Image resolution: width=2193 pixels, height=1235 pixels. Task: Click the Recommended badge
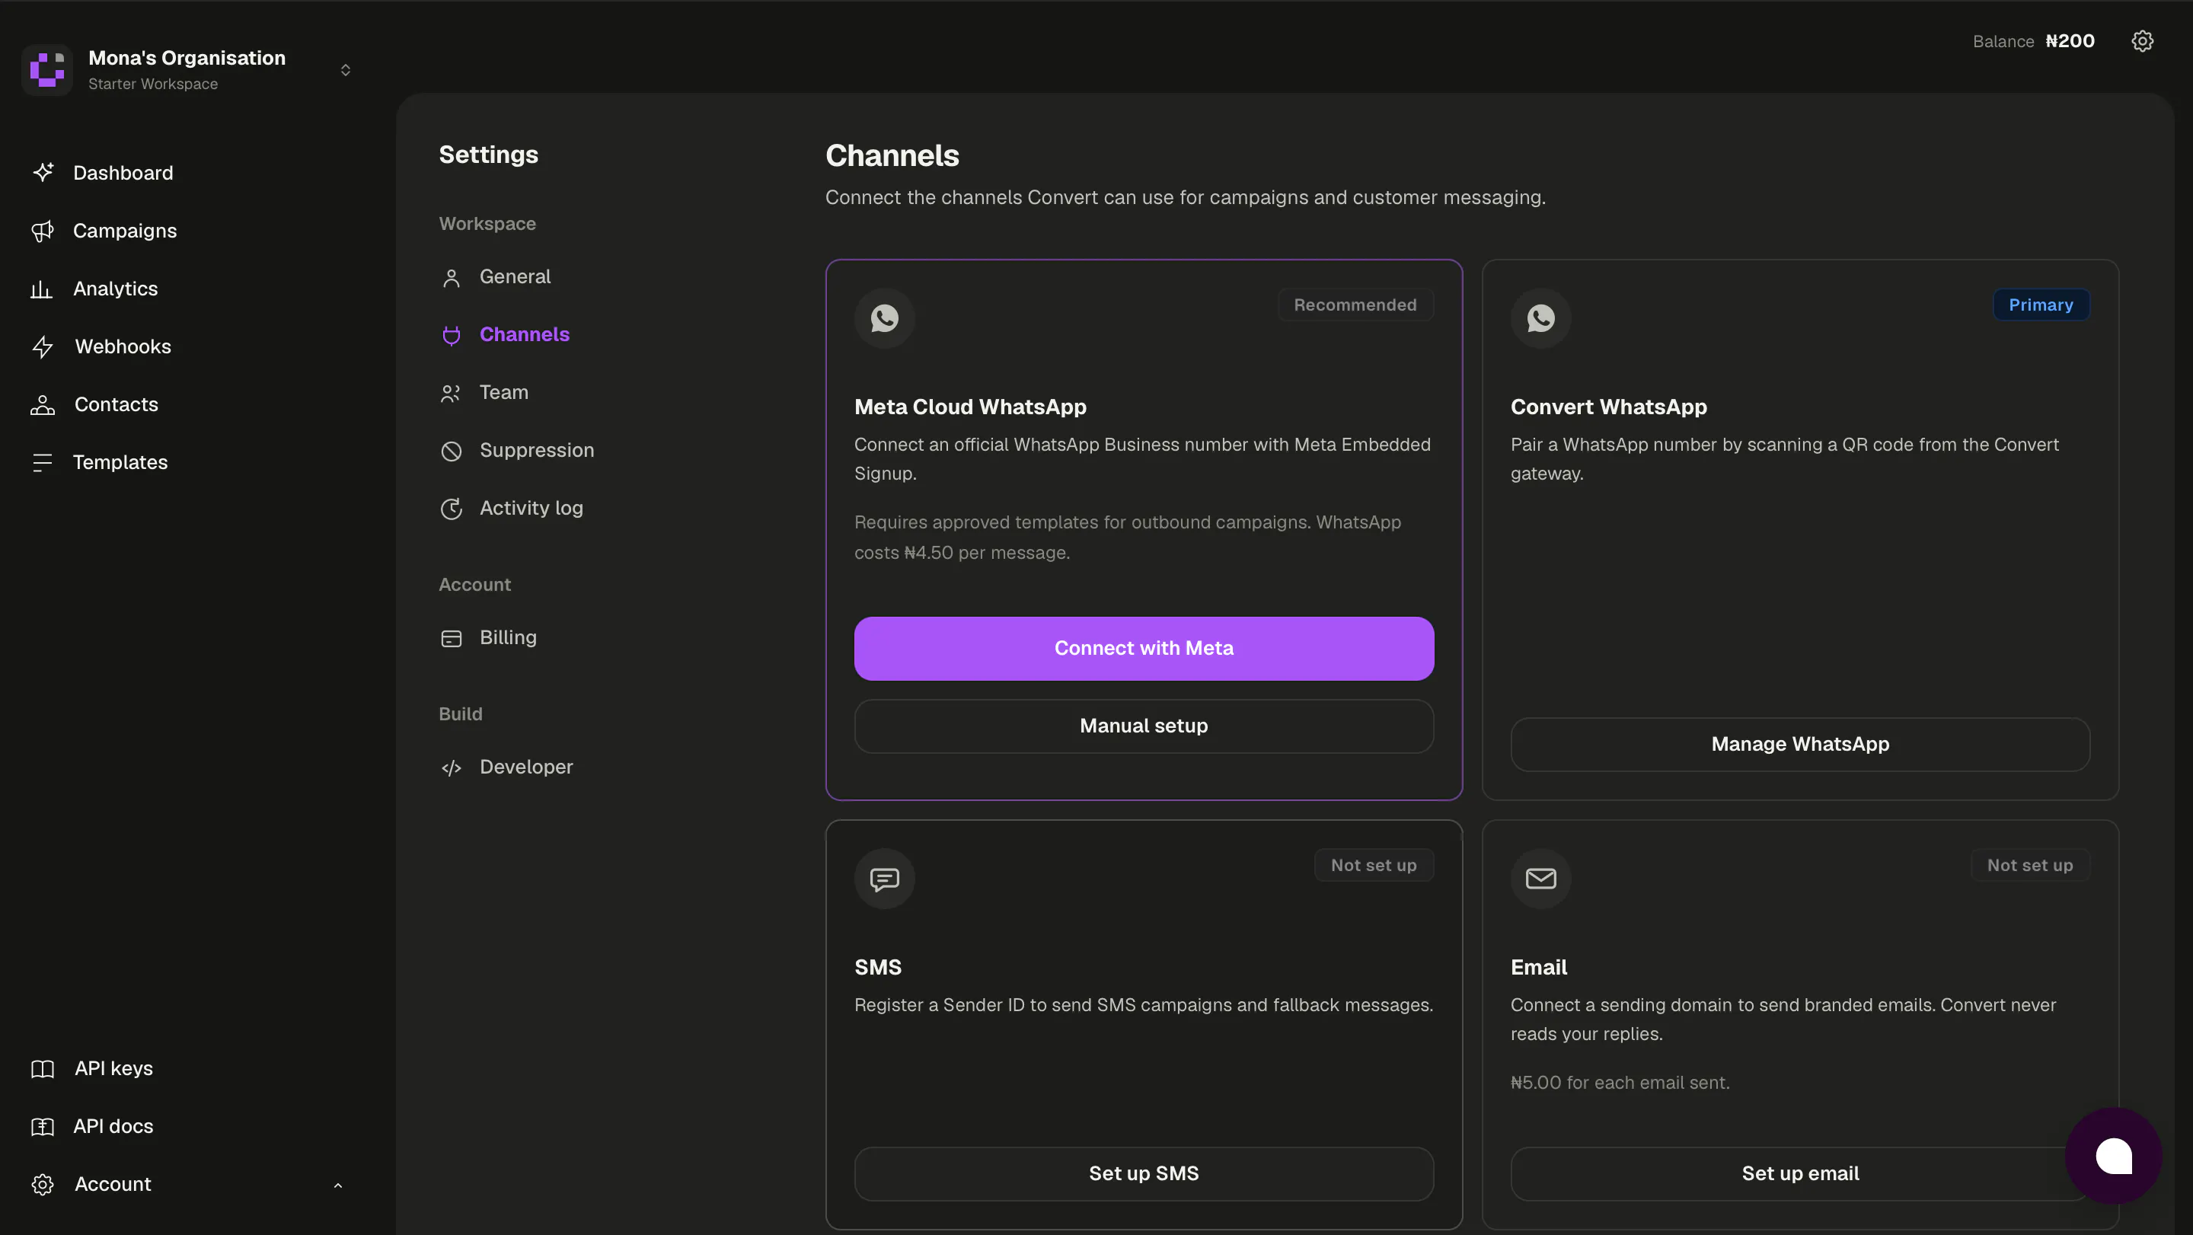[x=1355, y=305]
